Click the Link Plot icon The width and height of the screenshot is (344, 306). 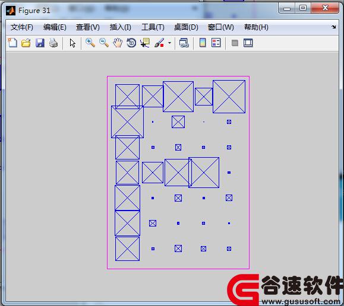coord(184,43)
